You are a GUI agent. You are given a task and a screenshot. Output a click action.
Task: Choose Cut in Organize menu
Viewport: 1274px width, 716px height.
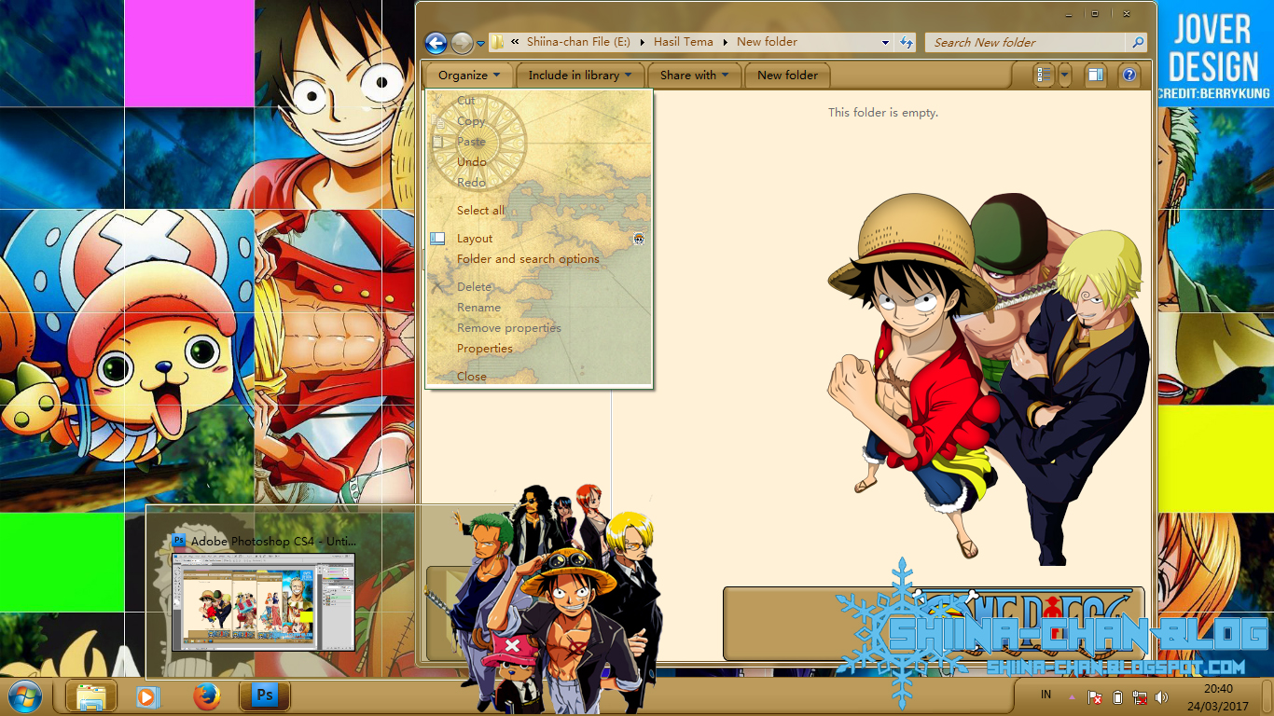[x=540, y=101]
